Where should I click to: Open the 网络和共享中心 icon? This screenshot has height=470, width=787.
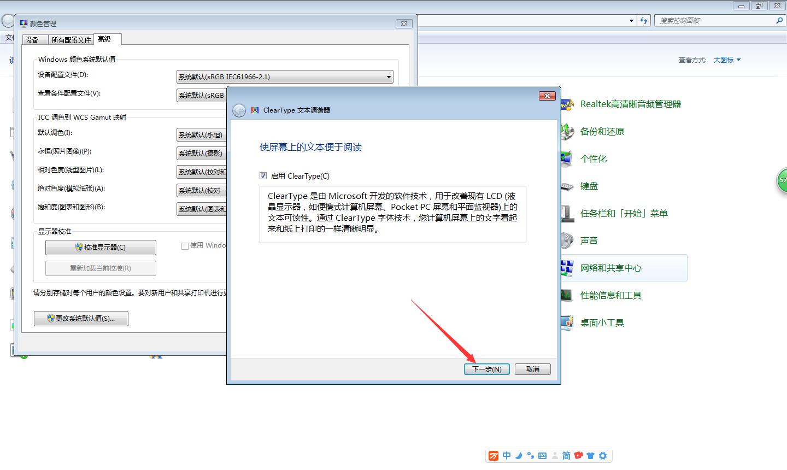(x=567, y=268)
